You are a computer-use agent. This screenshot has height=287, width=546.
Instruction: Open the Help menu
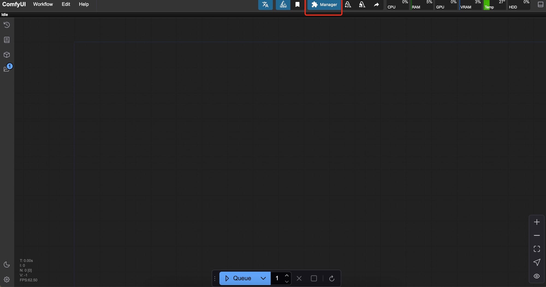(84, 4)
